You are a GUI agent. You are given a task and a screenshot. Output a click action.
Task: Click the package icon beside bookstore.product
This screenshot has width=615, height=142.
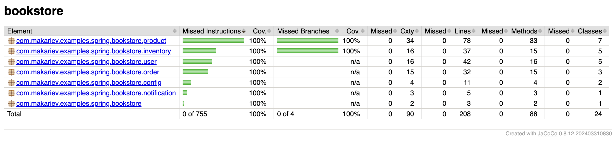(11, 41)
